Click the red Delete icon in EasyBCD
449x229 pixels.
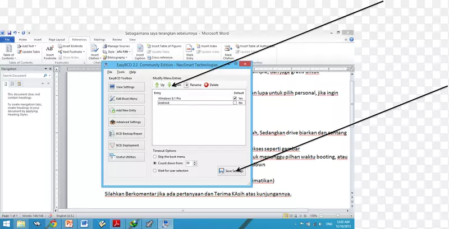click(x=206, y=85)
